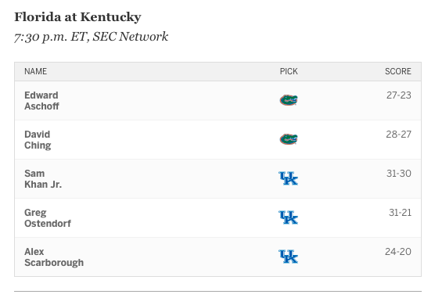Select the SCORE column header
This screenshot has width=435, height=298.
pyautogui.click(x=397, y=71)
